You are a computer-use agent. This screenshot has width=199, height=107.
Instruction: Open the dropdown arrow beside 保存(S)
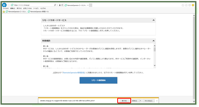pos(141,100)
